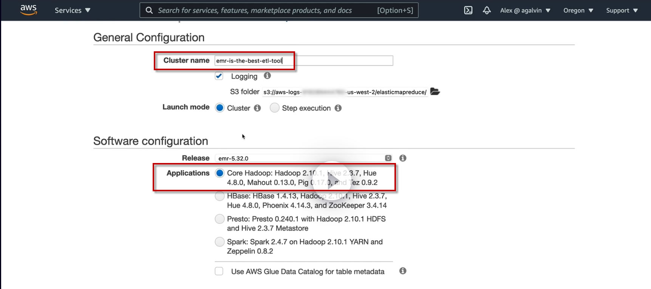Open the Alex @ agalvin account menu
The height and width of the screenshot is (289, 651).
coord(525,11)
